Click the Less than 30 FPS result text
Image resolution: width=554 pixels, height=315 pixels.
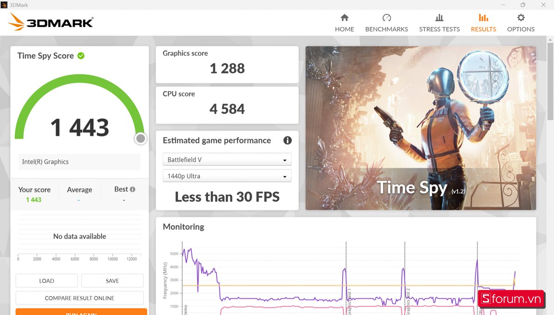coord(227,197)
